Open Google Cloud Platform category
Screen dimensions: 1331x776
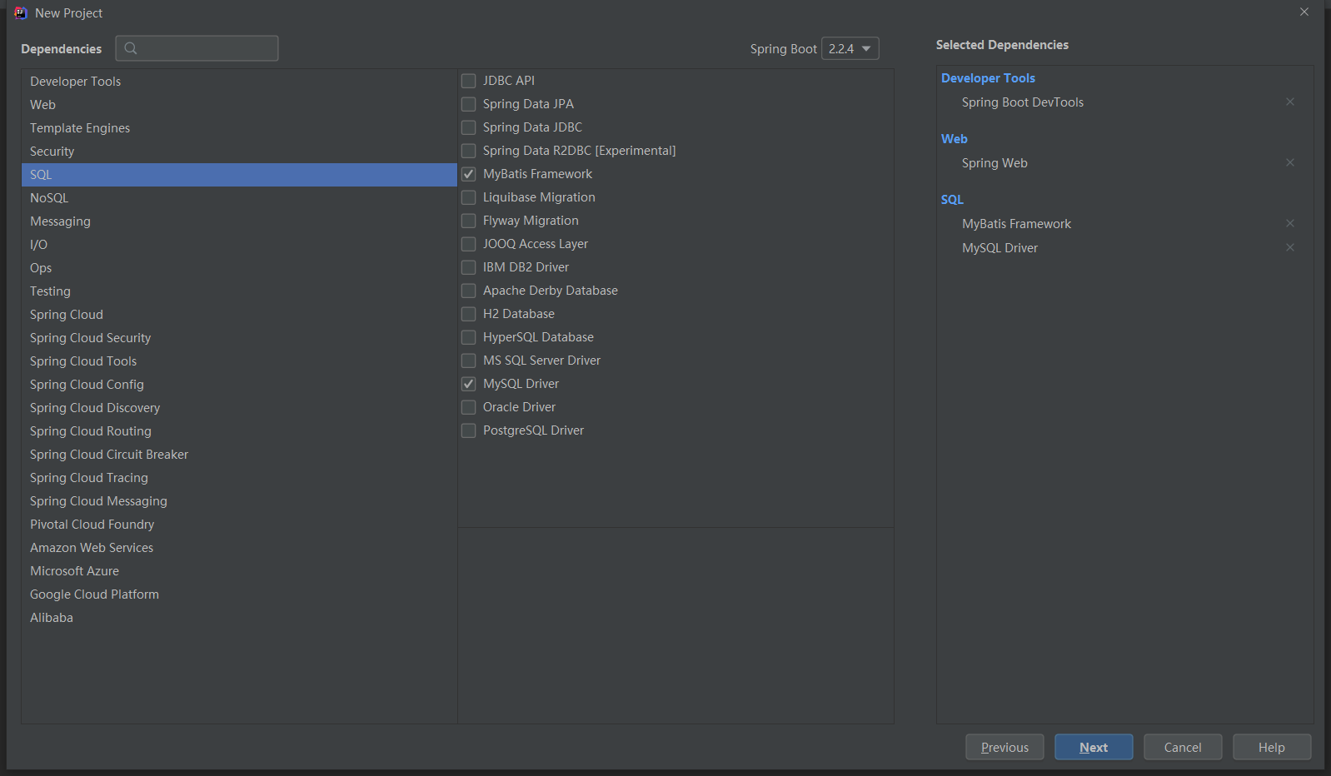point(239,594)
